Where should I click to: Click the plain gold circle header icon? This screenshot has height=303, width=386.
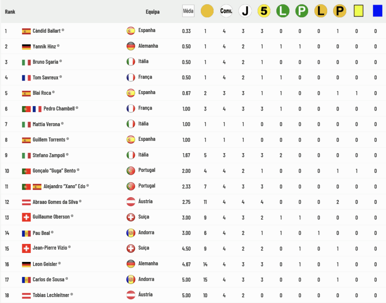(207, 11)
